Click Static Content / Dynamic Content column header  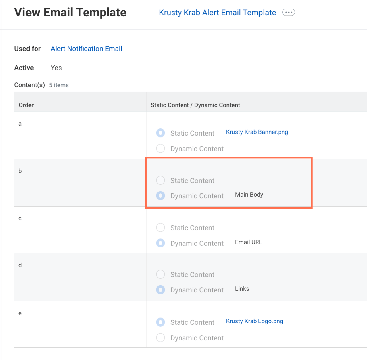click(x=195, y=105)
